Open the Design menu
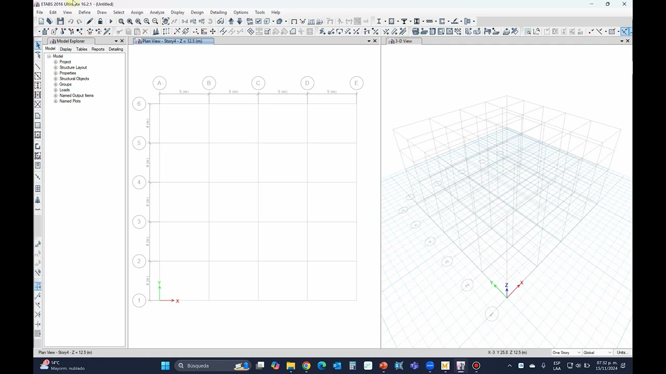666x374 pixels. coord(197,12)
